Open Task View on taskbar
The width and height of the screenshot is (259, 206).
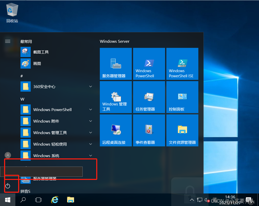[x=38, y=200]
